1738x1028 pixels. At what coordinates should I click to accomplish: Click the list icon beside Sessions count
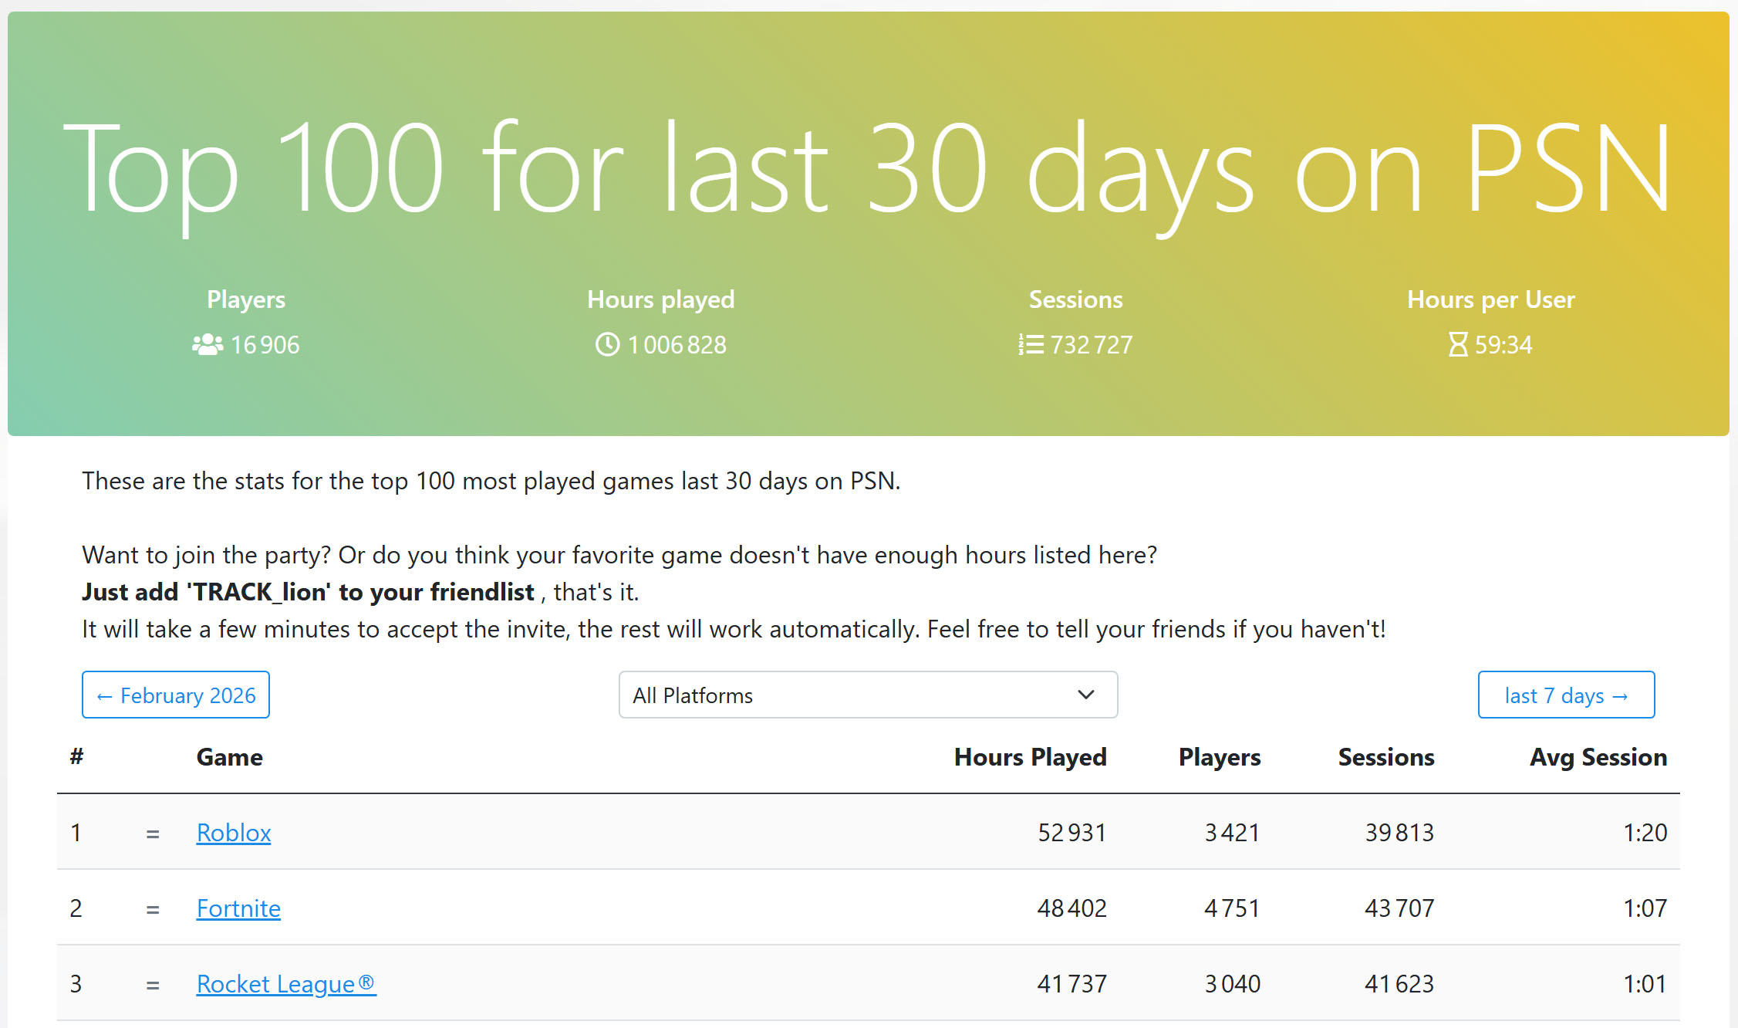[1031, 344]
